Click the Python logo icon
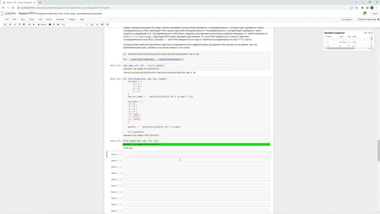The height and width of the screenshot is (214, 380). tap(365, 14)
